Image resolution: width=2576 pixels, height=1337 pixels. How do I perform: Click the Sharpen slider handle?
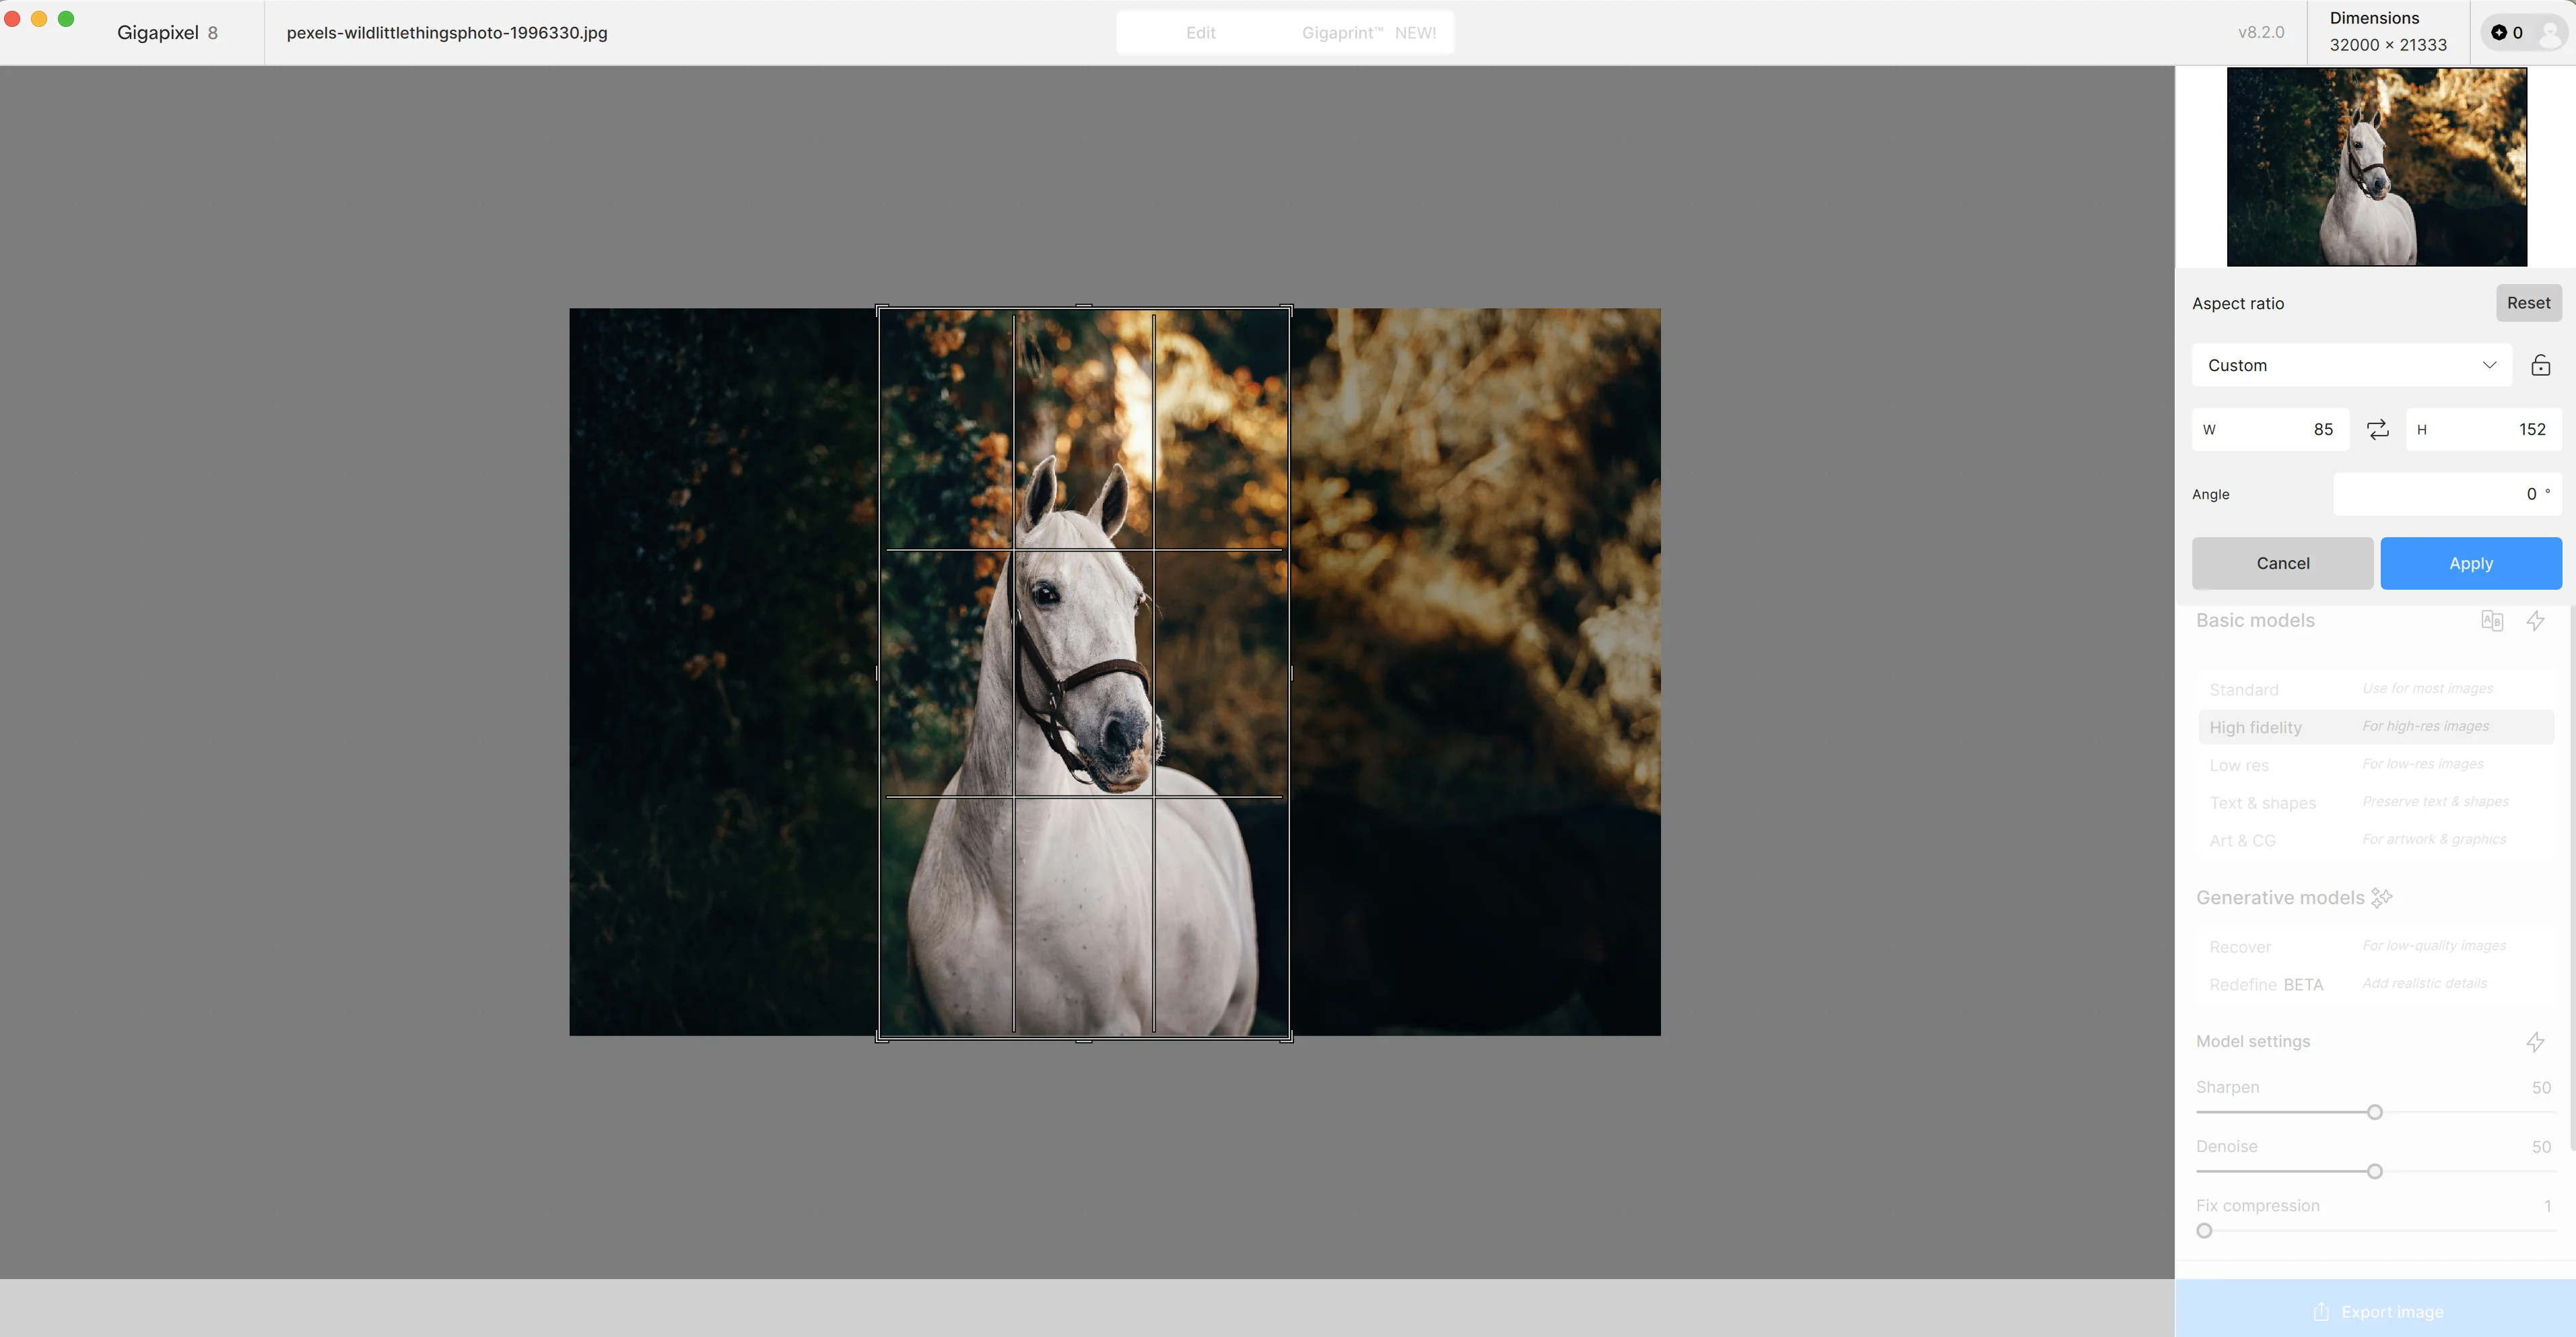[2374, 1112]
